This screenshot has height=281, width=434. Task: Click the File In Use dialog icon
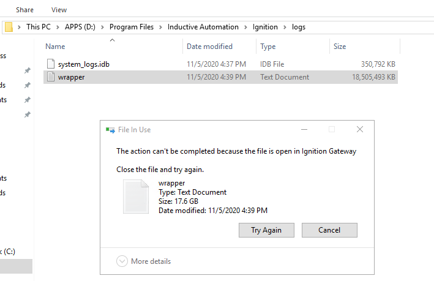point(110,130)
